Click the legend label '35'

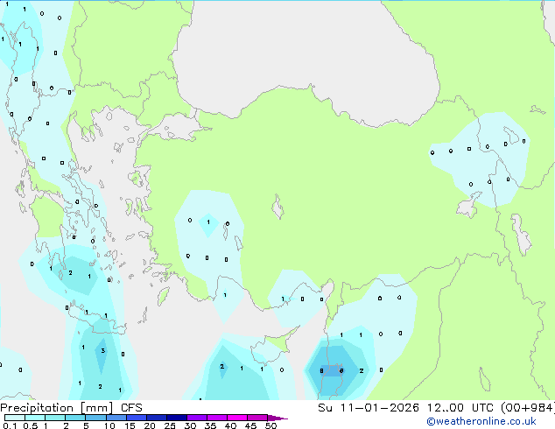pyautogui.click(x=210, y=425)
